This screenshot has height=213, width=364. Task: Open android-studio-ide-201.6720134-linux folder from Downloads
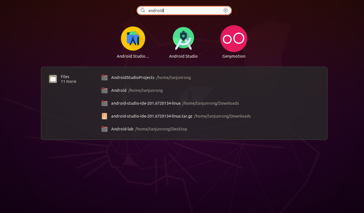pyautogui.click(x=146, y=103)
